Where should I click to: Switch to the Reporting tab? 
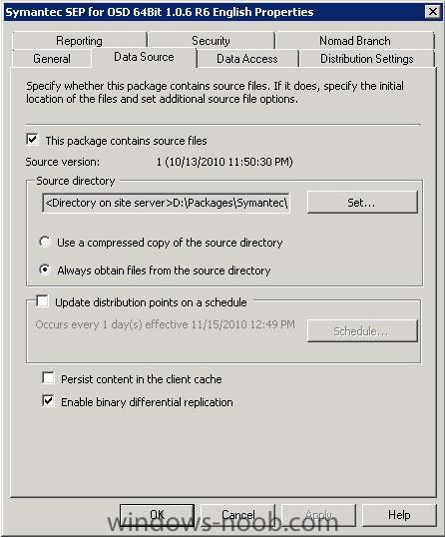[80, 41]
